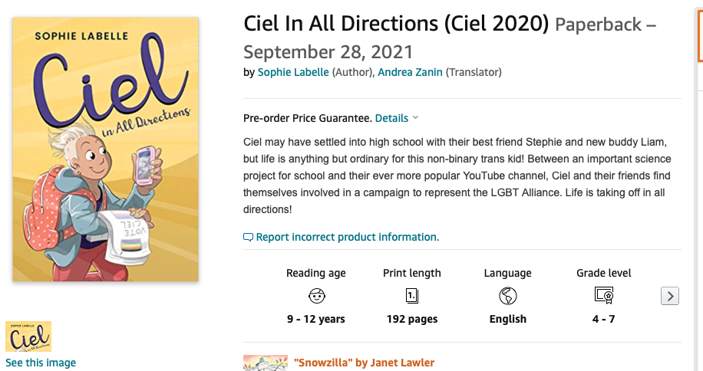Click the Print length page icon
This screenshot has height=371, width=703.
tap(411, 296)
